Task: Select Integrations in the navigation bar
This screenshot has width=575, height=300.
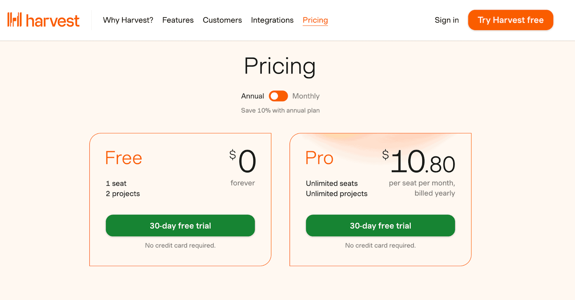Action: pos(272,20)
